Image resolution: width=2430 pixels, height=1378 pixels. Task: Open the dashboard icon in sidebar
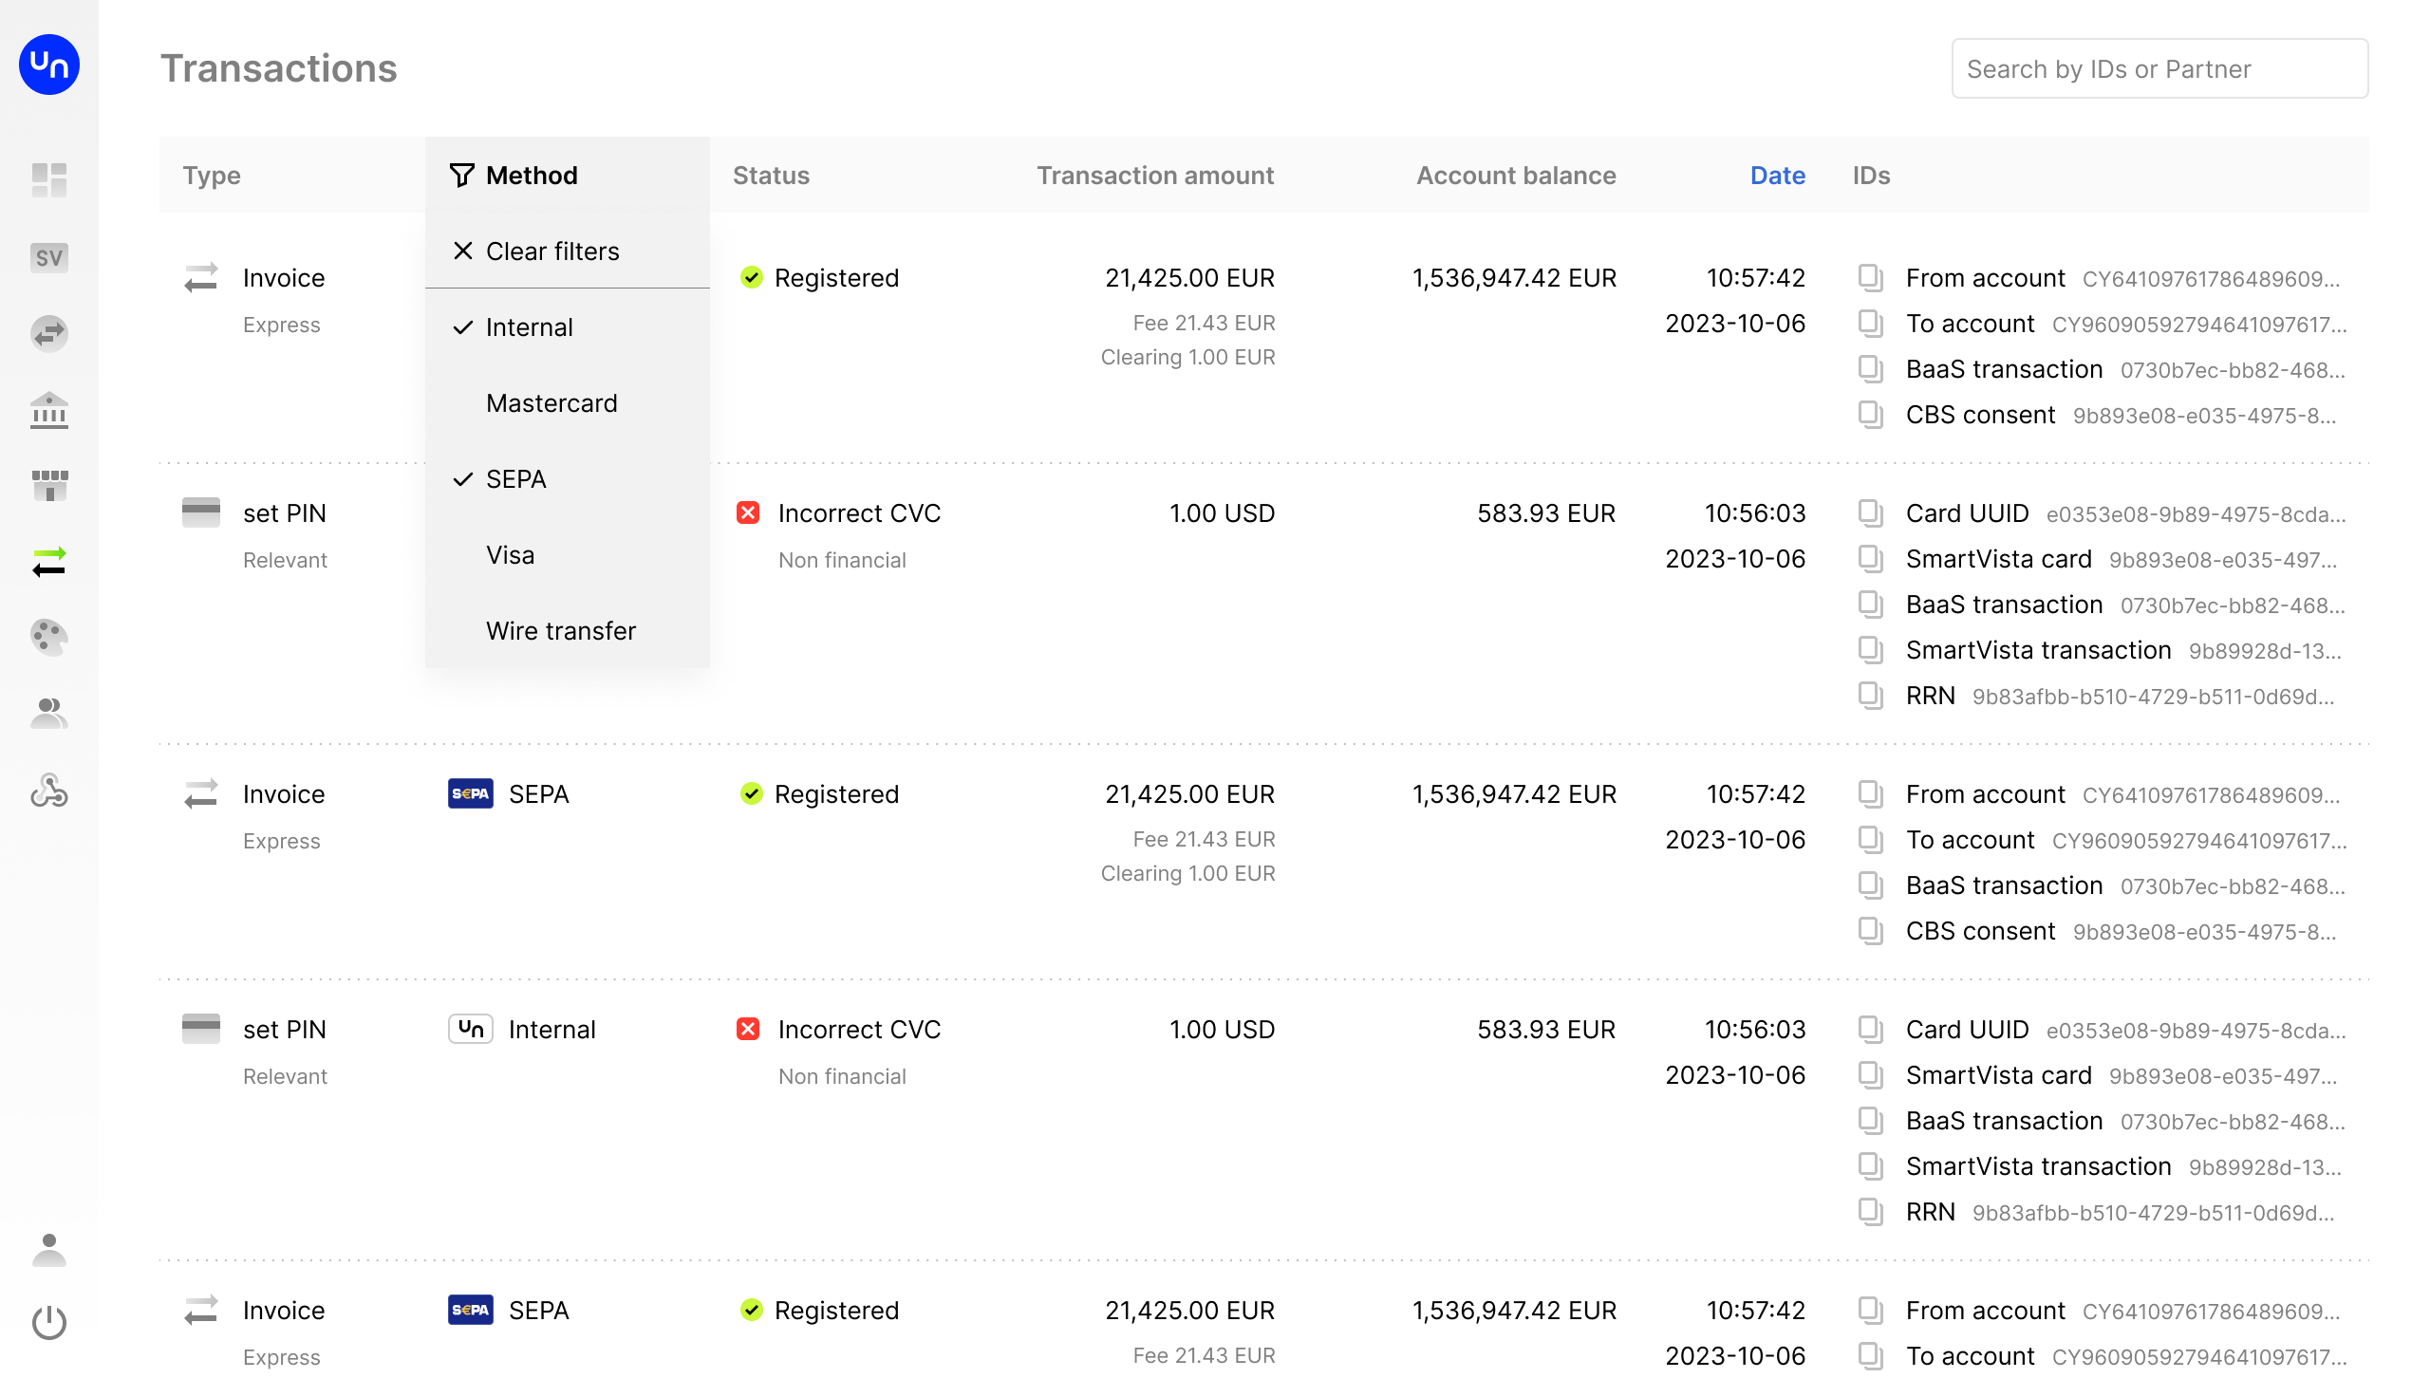tap(49, 180)
